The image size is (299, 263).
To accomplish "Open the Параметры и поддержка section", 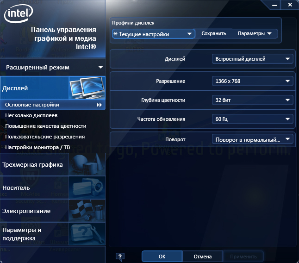I will click(x=53, y=234).
